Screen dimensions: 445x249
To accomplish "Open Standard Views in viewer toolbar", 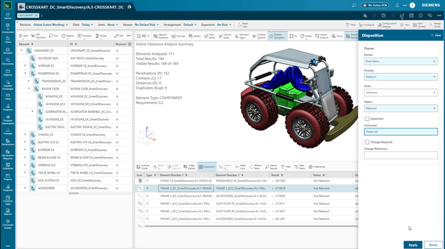I will (242, 36).
